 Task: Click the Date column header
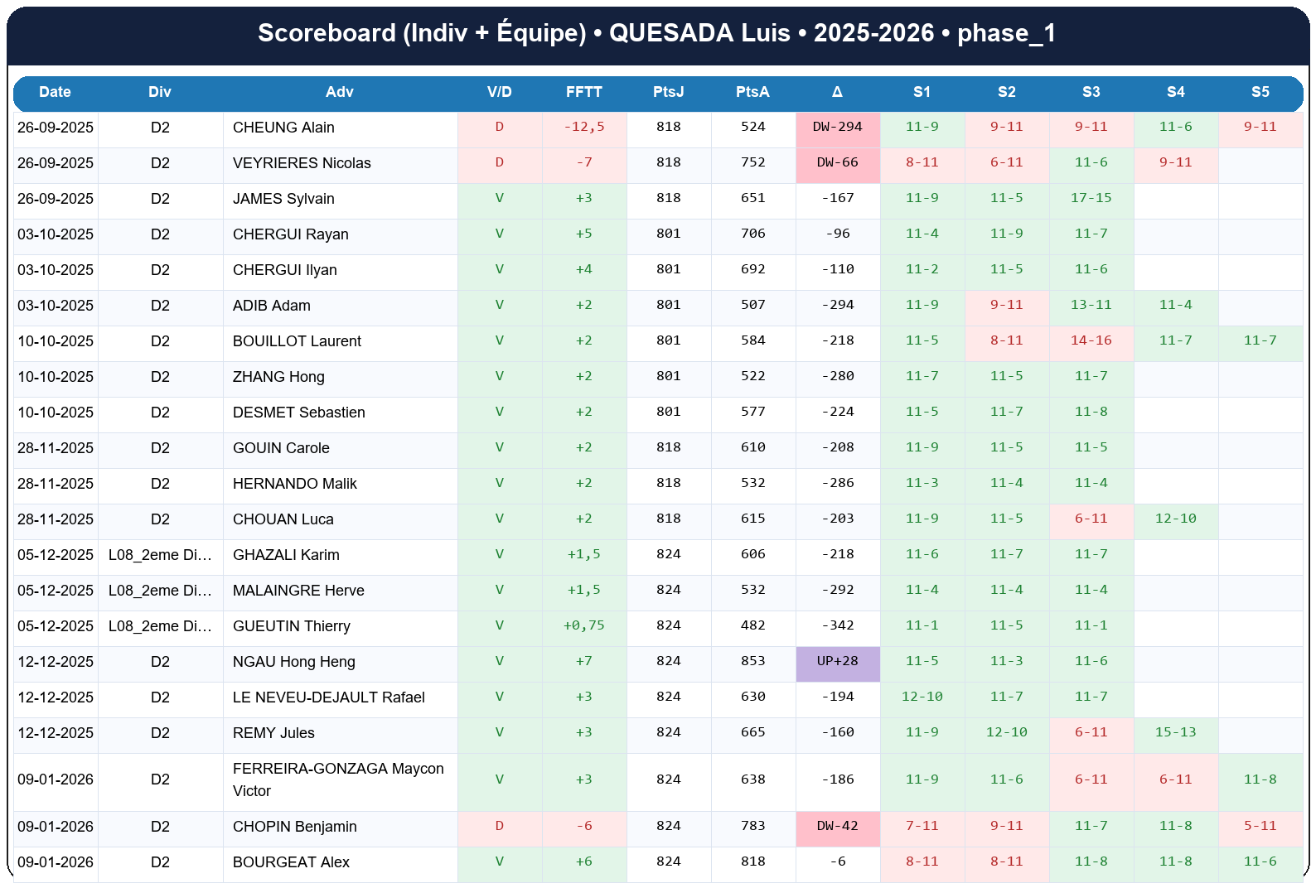55,92
